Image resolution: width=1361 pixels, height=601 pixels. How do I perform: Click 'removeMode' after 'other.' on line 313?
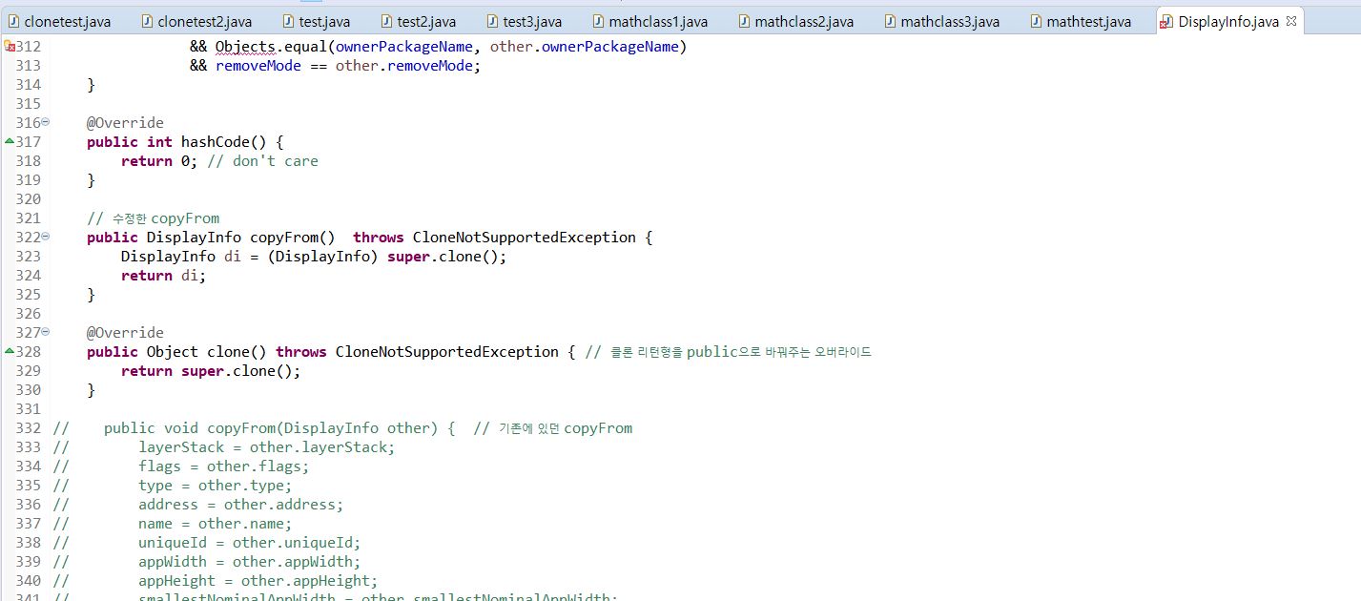click(x=430, y=65)
